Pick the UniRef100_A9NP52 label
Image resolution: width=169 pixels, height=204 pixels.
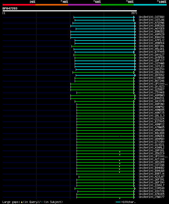point(152,107)
